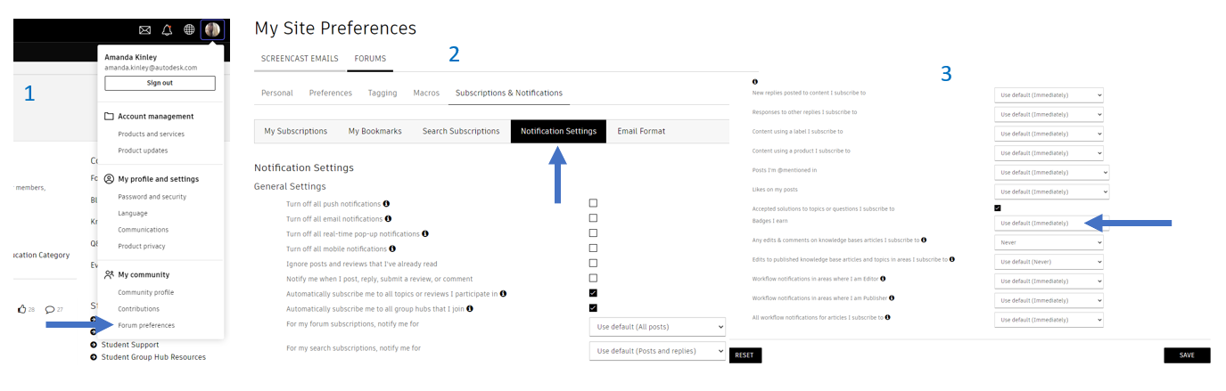Open Likes on my posts dropdown
The width and height of the screenshot is (1226, 391).
tap(1051, 191)
